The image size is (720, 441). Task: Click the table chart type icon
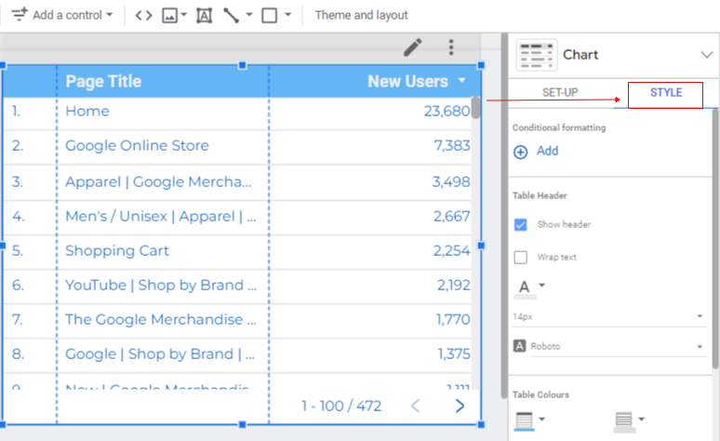[537, 55]
